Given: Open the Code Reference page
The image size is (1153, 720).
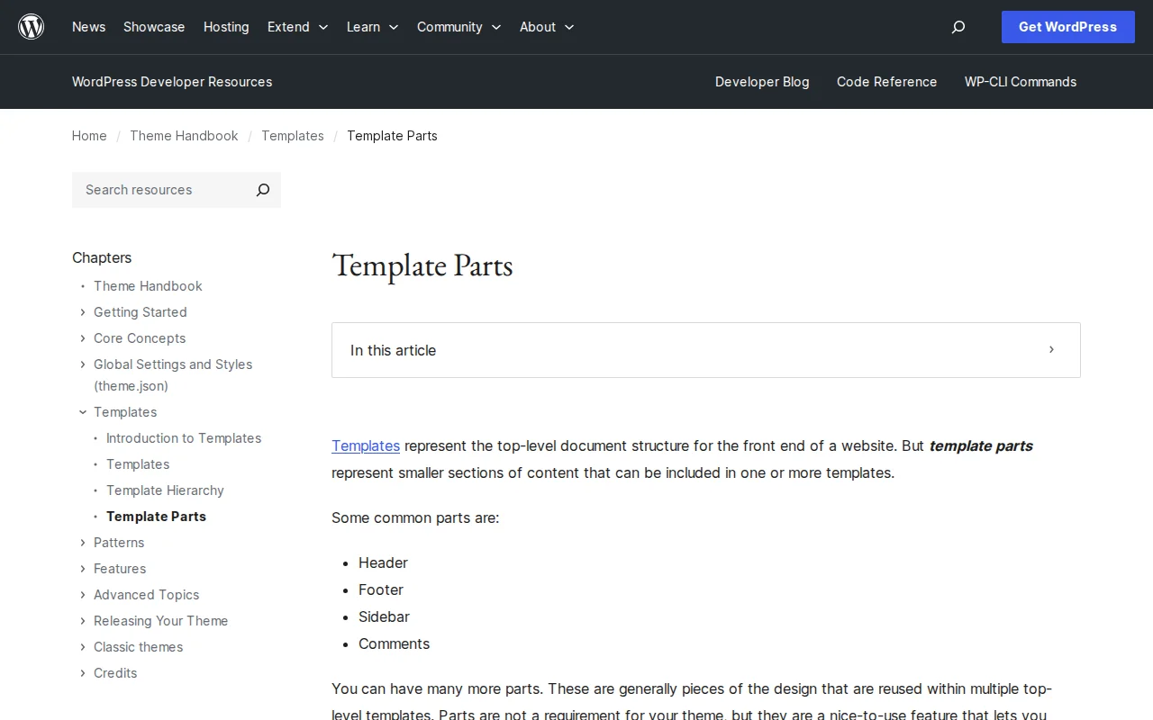Looking at the screenshot, I should coord(886,82).
